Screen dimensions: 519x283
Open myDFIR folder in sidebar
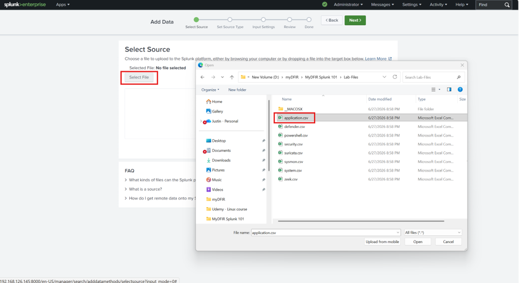click(216, 200)
